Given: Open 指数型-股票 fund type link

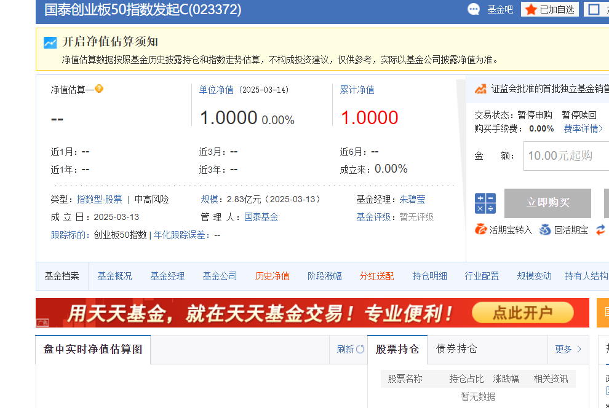Looking at the screenshot, I should (100, 199).
